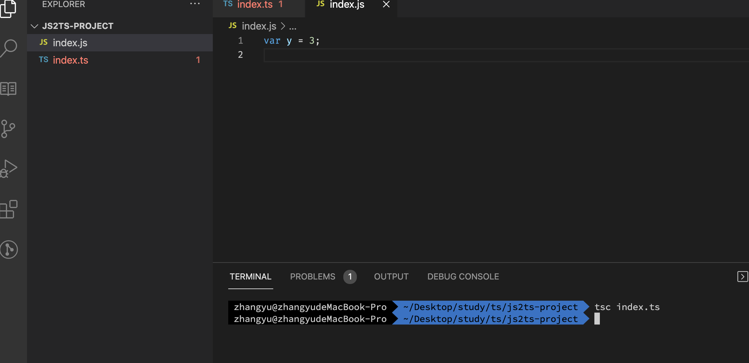Open the DEBUG CONSOLE panel
Image resolution: width=749 pixels, height=363 pixels.
click(x=463, y=277)
